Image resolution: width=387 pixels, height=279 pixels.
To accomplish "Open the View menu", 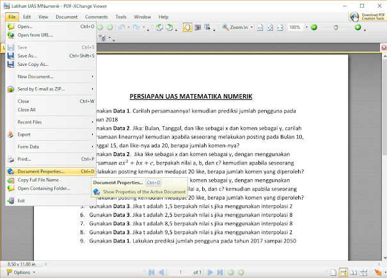I will (x=43, y=17).
